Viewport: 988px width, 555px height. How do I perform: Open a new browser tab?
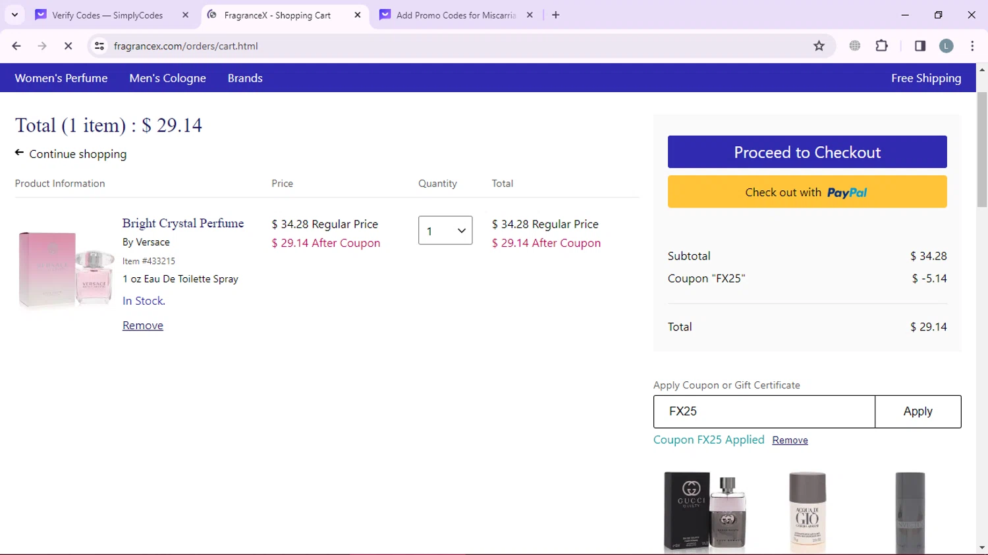pos(556,14)
